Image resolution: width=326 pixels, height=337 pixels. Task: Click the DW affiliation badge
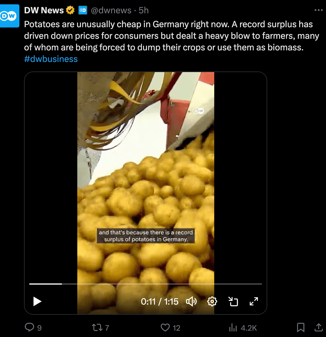coord(83,10)
